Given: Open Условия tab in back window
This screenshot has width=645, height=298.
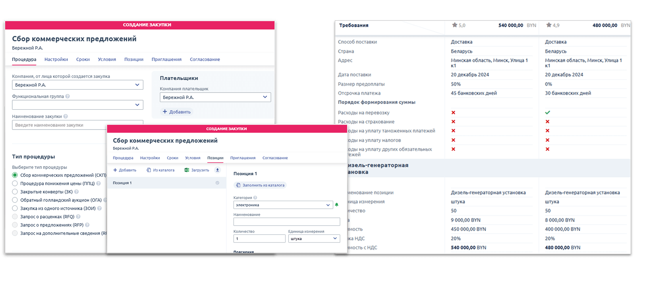Looking at the screenshot, I should coord(107,60).
